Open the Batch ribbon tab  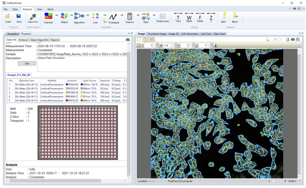[50, 9]
